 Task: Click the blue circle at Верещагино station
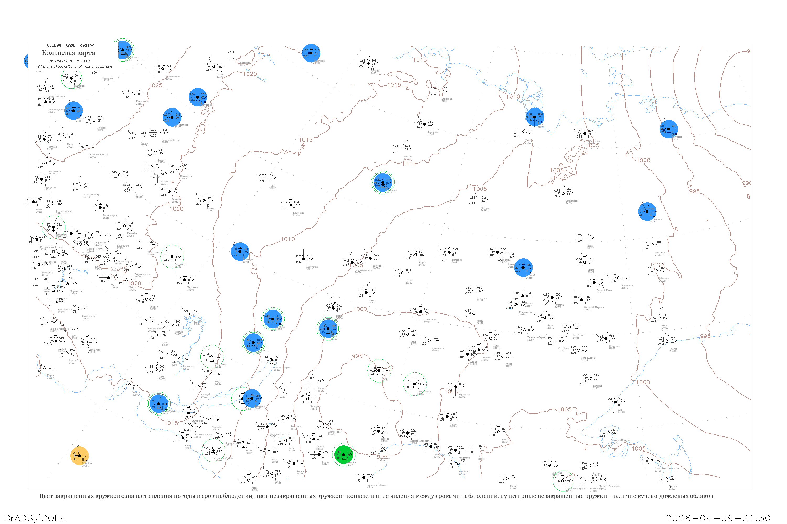(172, 117)
